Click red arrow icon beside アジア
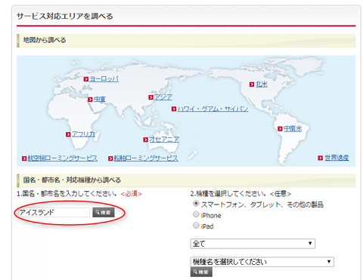 tap(150, 97)
